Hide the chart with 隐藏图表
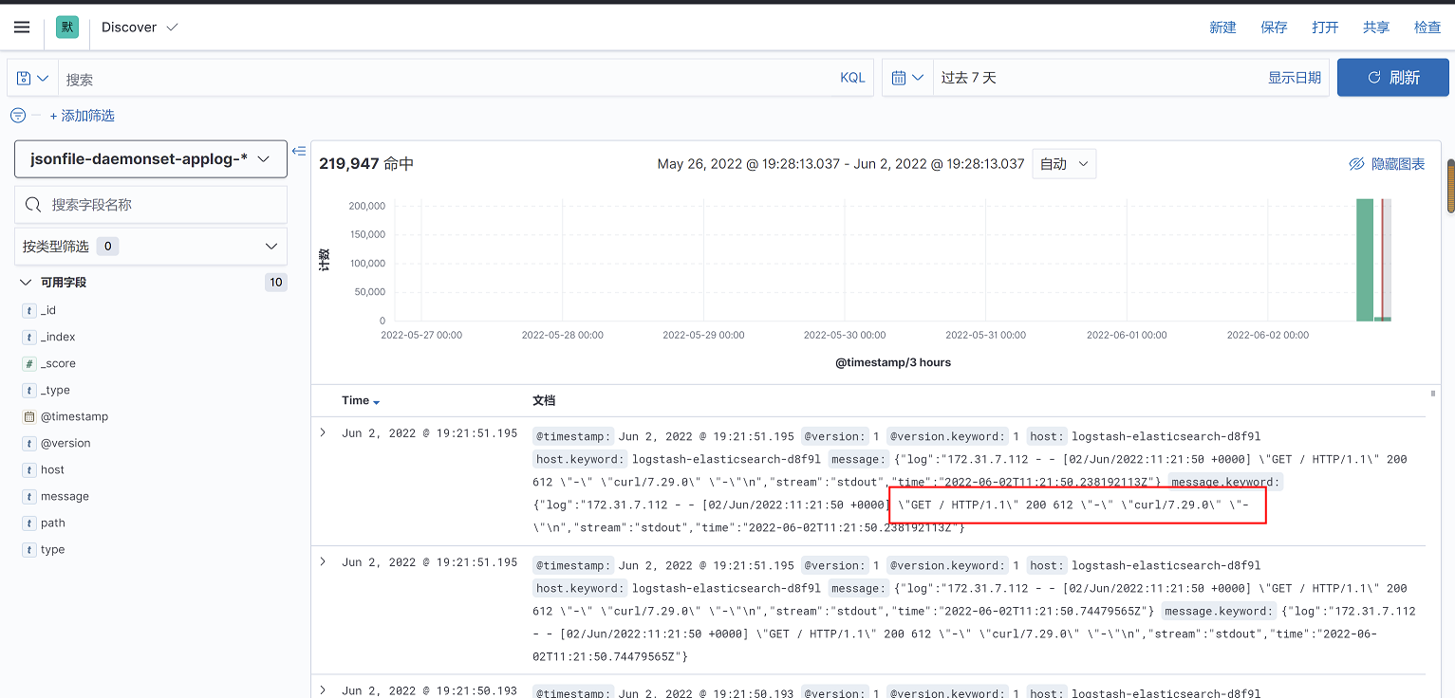The height and width of the screenshot is (698, 1455). click(x=1387, y=164)
